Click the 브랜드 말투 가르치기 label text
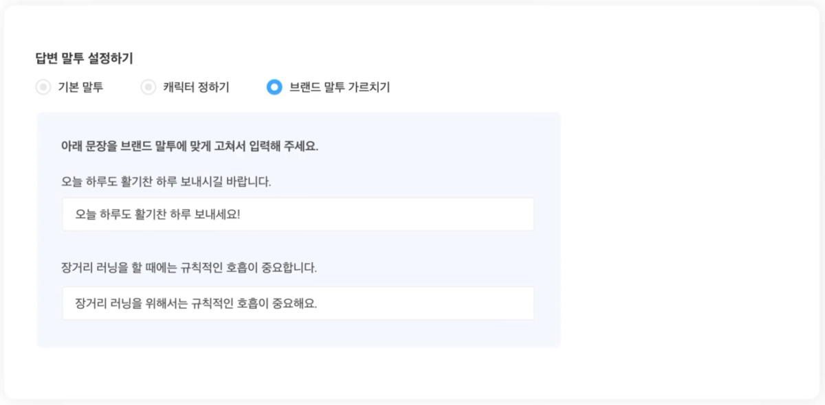The width and height of the screenshot is (825, 405). pyautogui.click(x=340, y=87)
